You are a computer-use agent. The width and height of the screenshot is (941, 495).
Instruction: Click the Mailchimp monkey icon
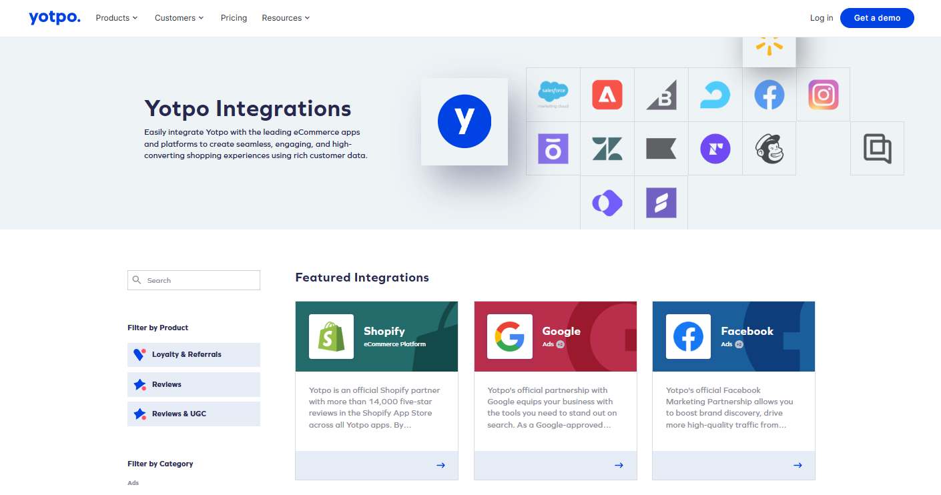click(769, 148)
